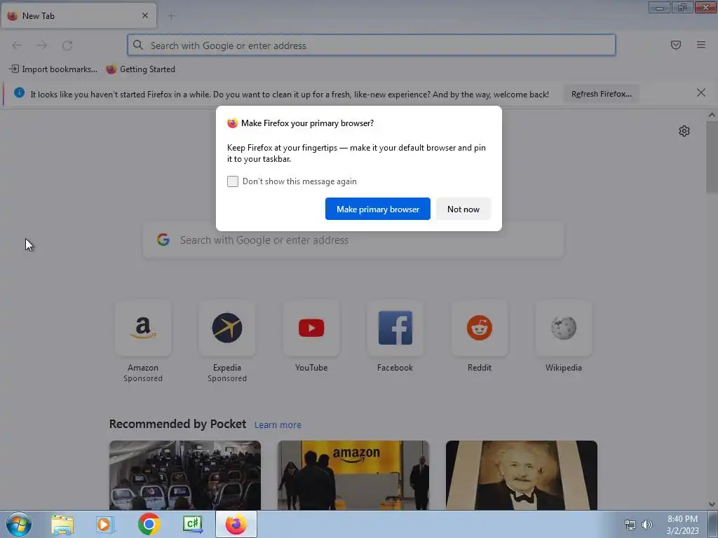Click the Firefox taskbar button

pos(236,524)
